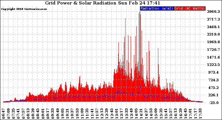Click the 226.1 y-axis value
The height and width of the screenshot is (120, 222).
pyautogui.click(x=214, y=95)
